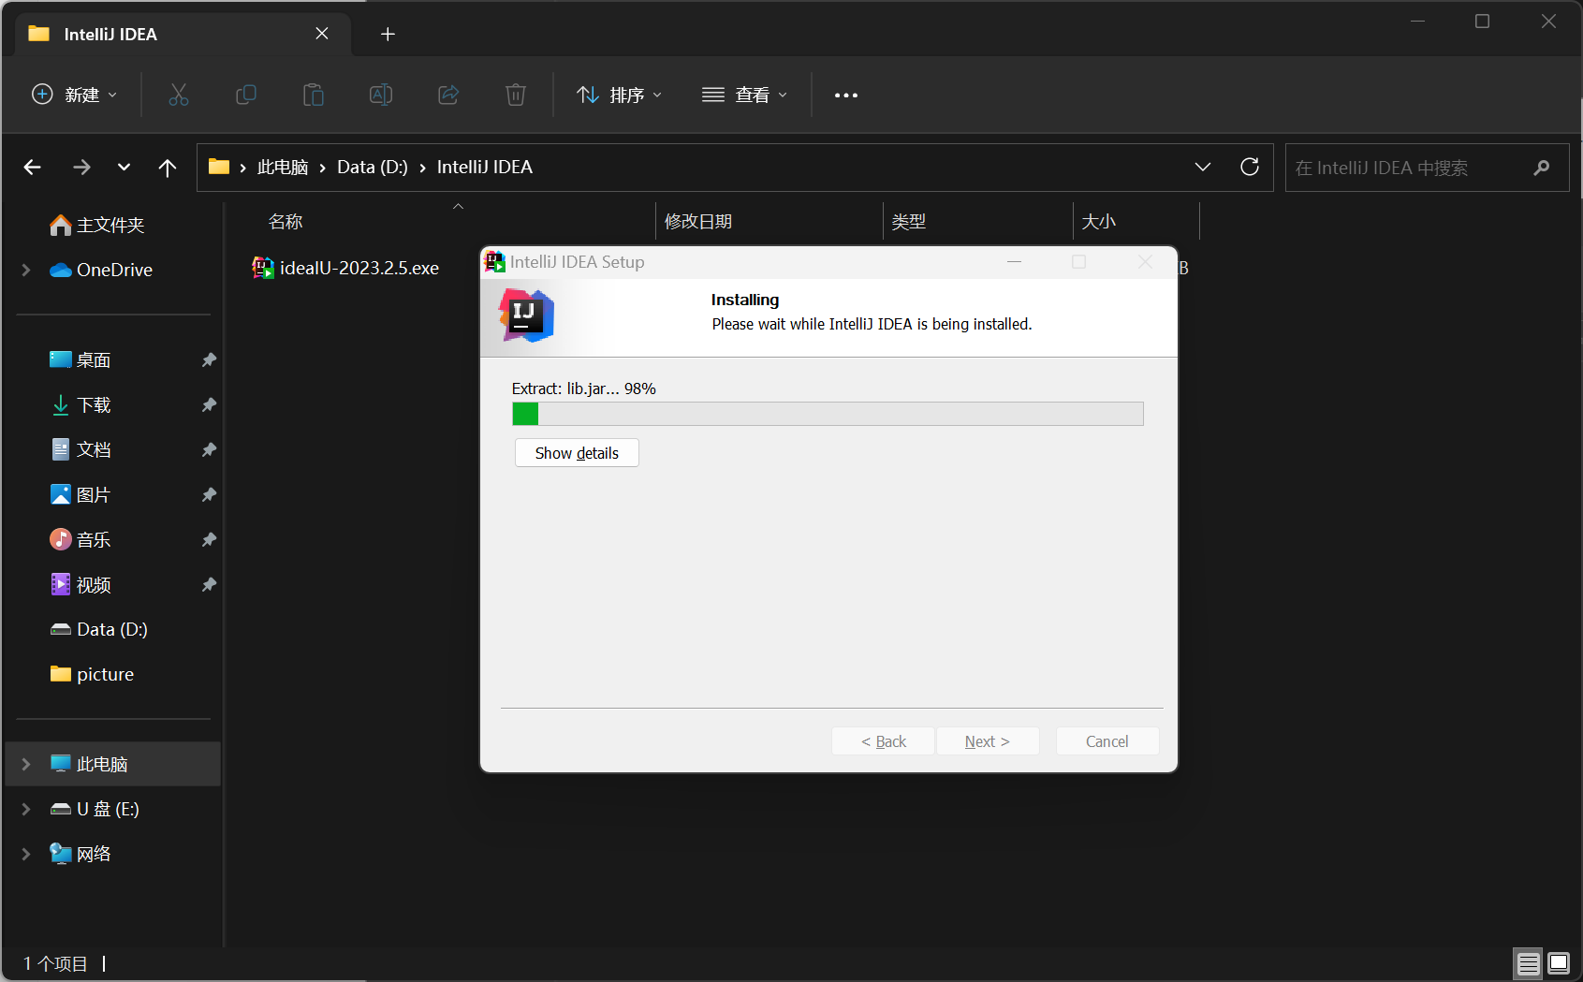
Task: Click the folder icon in address bar
Action: [x=219, y=167]
